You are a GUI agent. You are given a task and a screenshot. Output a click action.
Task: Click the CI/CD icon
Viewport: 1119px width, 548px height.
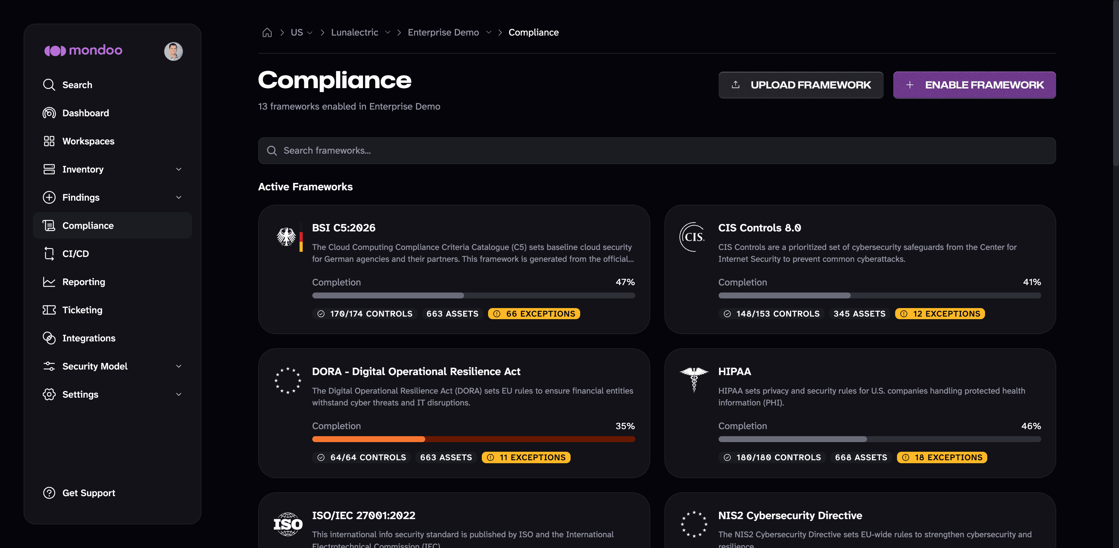(x=49, y=254)
